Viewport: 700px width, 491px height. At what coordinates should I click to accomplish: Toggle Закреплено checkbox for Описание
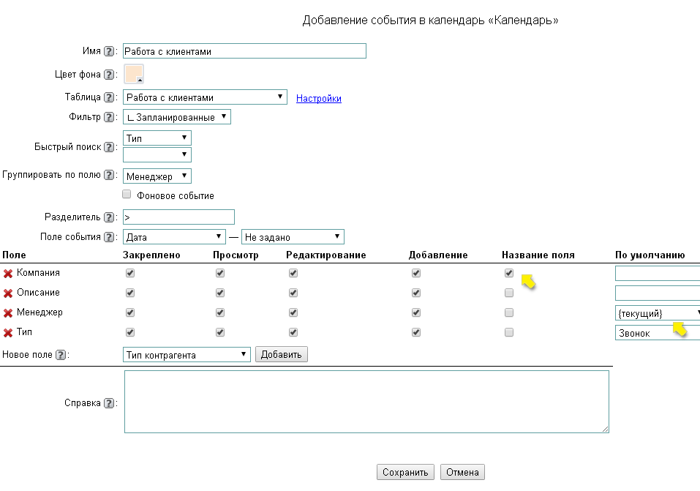coord(130,293)
